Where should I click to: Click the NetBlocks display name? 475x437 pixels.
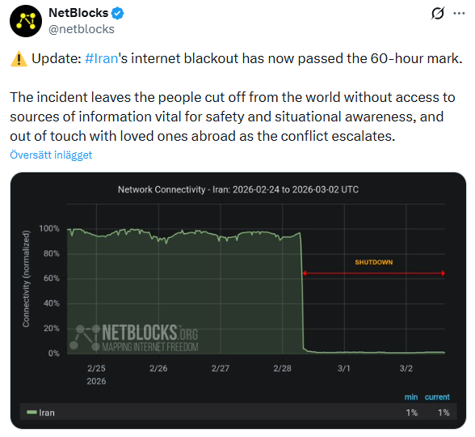click(78, 13)
